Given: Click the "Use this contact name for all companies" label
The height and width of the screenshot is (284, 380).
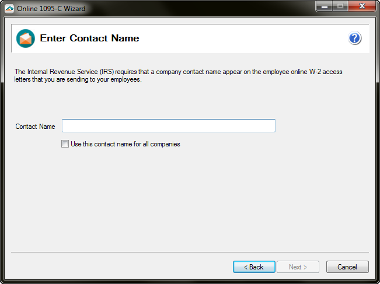Looking at the screenshot, I should (125, 144).
